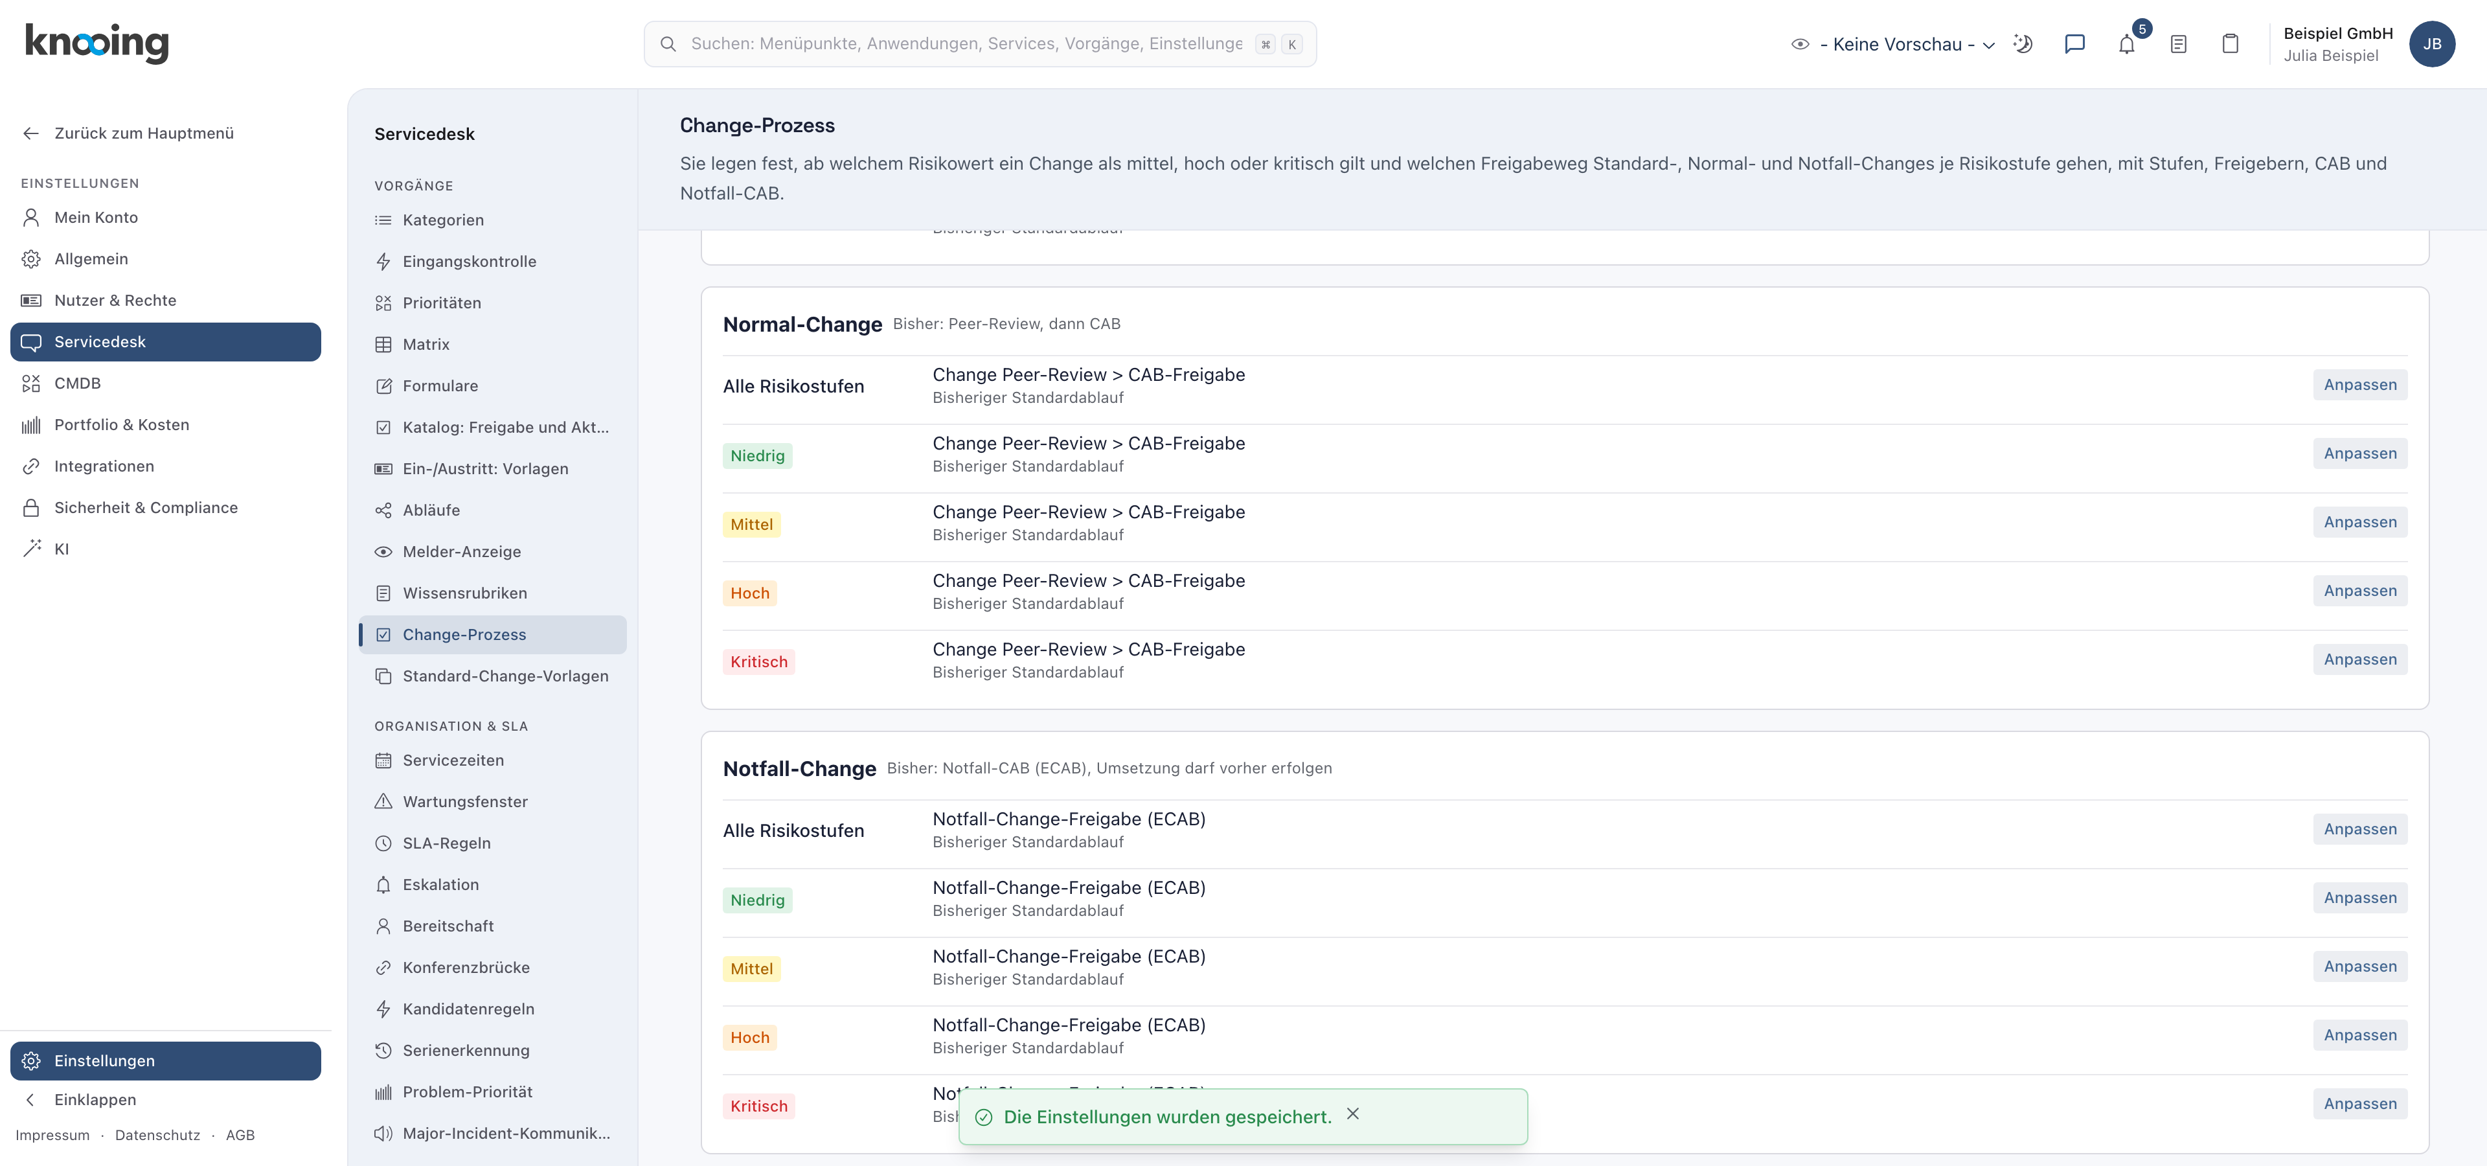Select Standard-Change-Vorlagen menu item
Screen dimensions: 2487x1166
[x=492, y=678]
